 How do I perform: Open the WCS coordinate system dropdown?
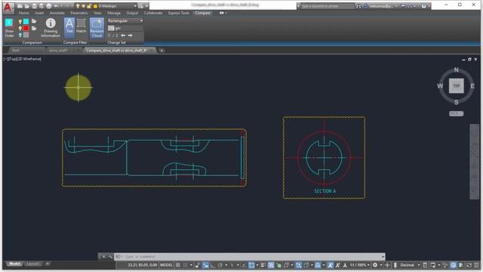click(x=456, y=113)
